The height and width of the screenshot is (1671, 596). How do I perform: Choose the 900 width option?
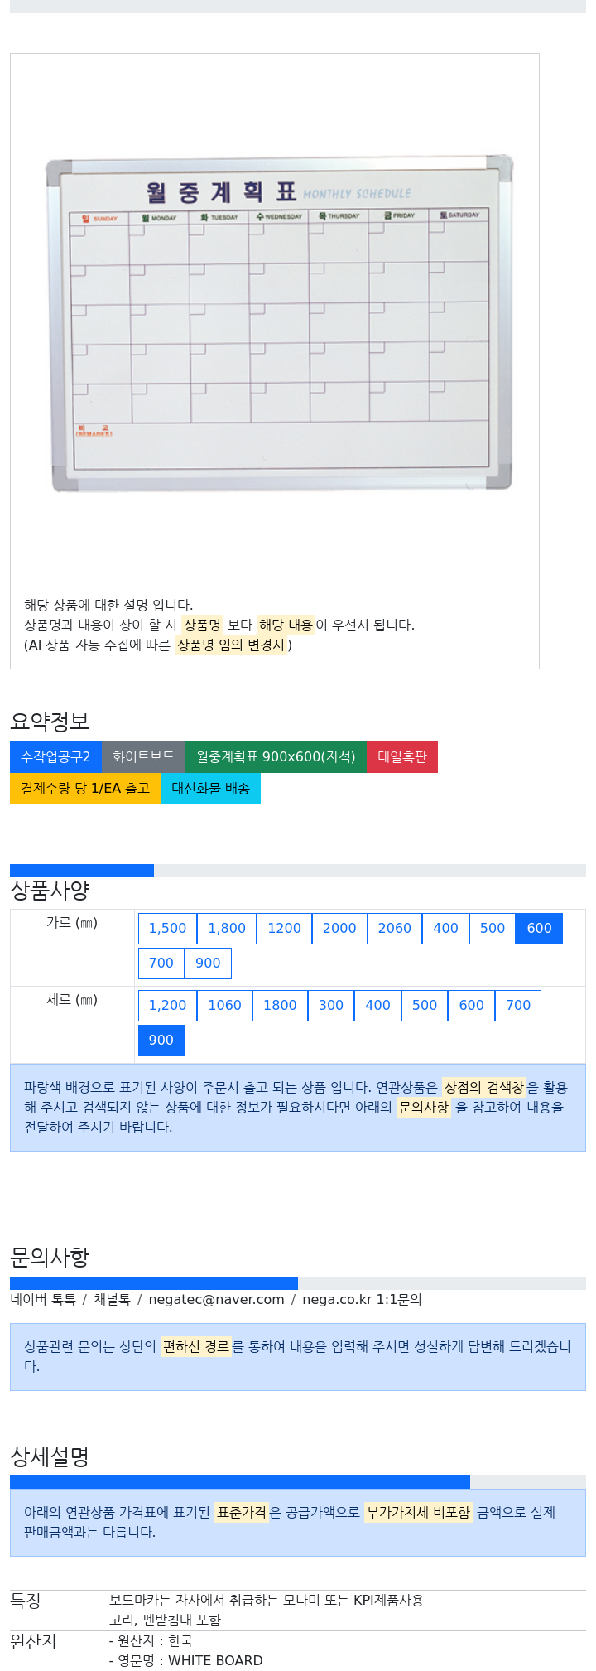(x=208, y=963)
